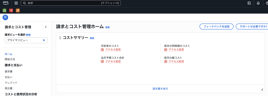268x96 pixels.
Task: Open the orange favorite service shortcut
Action: click(18, 10)
